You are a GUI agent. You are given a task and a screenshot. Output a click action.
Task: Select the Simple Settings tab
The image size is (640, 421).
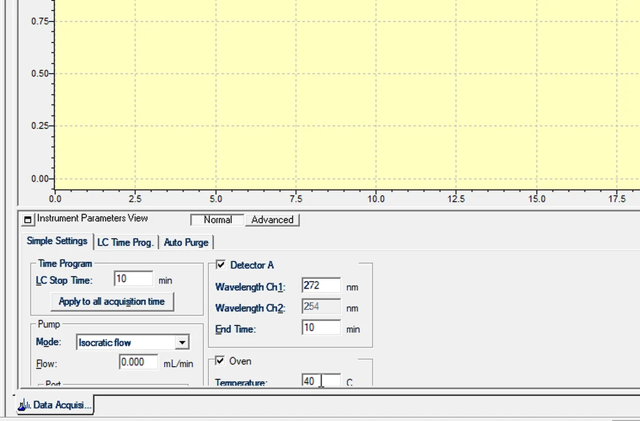point(57,241)
